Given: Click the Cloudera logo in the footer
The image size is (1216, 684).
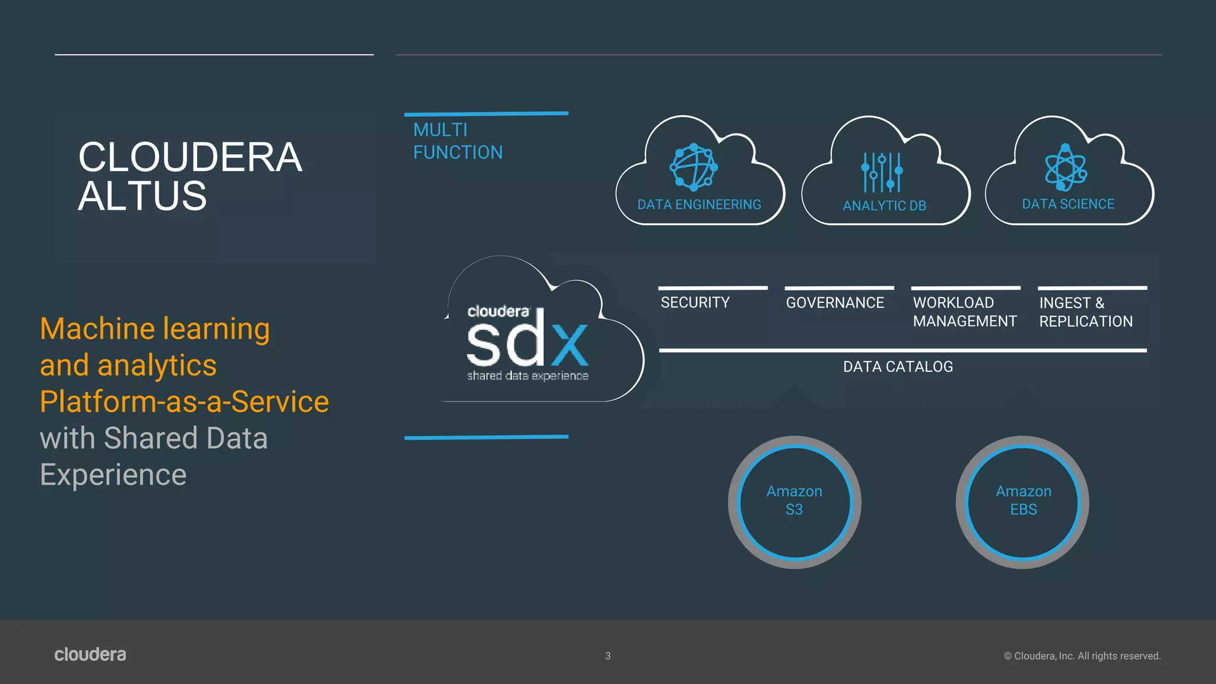Looking at the screenshot, I should tap(90, 654).
